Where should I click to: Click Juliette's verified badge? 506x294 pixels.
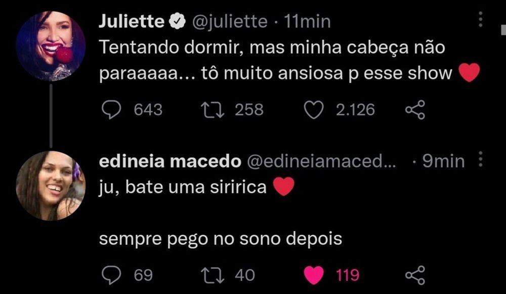coord(175,22)
